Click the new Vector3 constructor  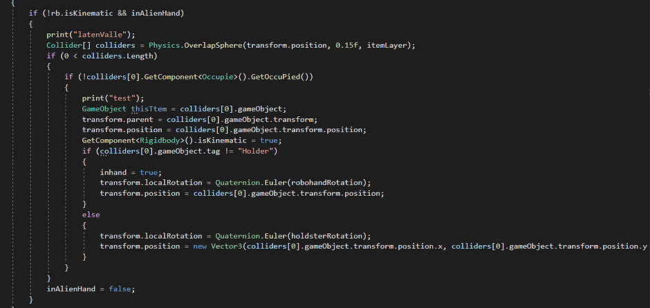tap(218, 246)
